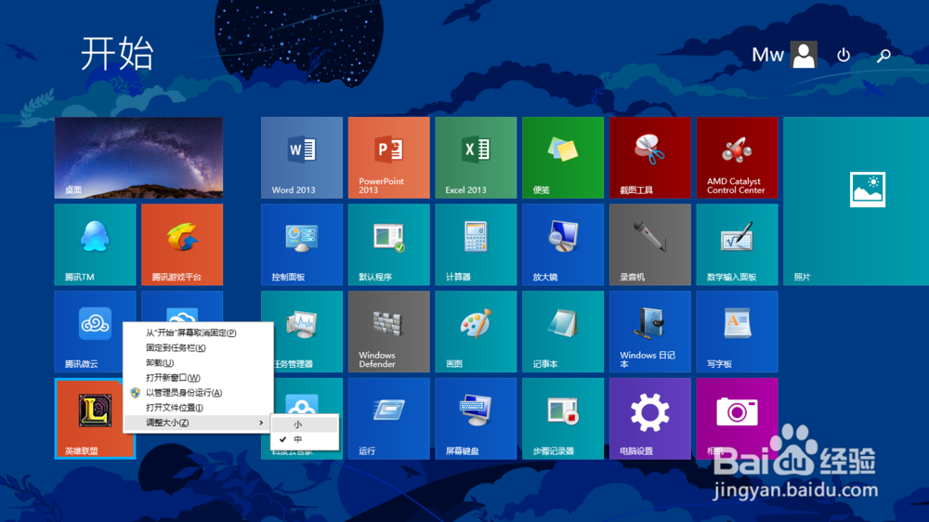The image size is (929, 522).
Task: Open the 放大镜 magnifier tile
Action: click(x=563, y=244)
